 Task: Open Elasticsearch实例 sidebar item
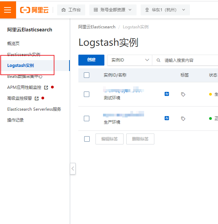24,54
